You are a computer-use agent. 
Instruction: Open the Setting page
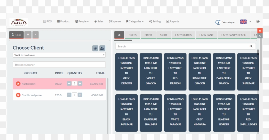click(155, 21)
